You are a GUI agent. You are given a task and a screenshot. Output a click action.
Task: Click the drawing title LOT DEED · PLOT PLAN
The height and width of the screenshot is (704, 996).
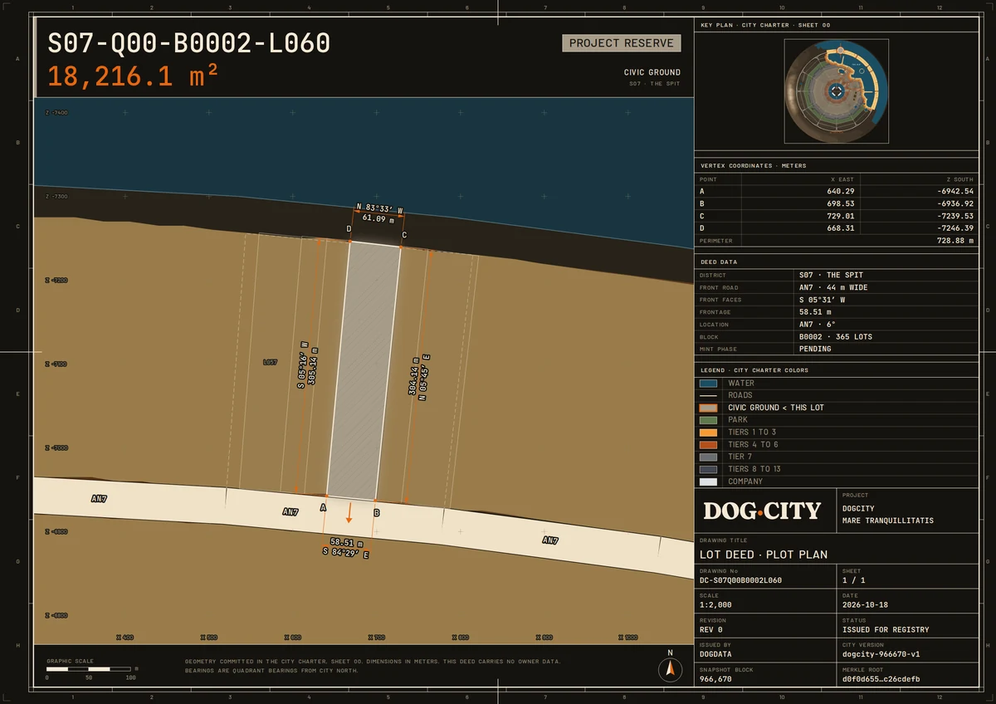click(x=764, y=555)
